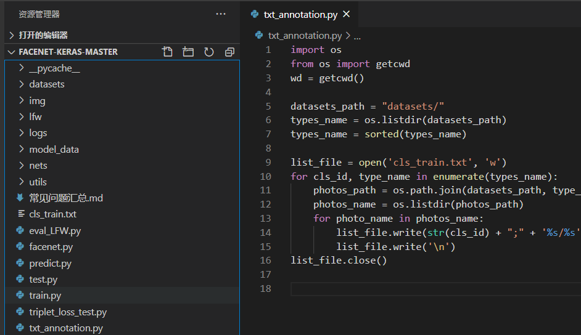
Task: Click 'photos_name' variable on line 12
Action: (x=345, y=204)
